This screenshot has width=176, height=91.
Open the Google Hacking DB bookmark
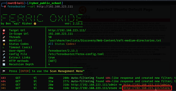[89, 3]
